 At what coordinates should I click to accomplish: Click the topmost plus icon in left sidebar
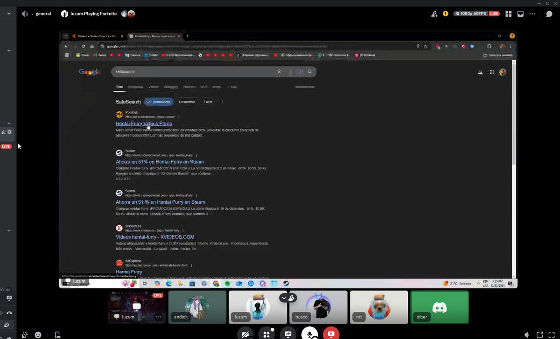(9, 50)
